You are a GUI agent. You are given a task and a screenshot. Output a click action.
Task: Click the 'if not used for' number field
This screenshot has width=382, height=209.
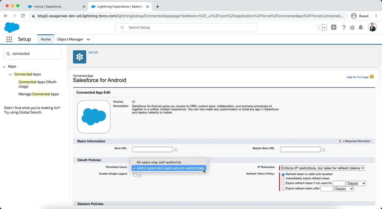tap(339, 183)
